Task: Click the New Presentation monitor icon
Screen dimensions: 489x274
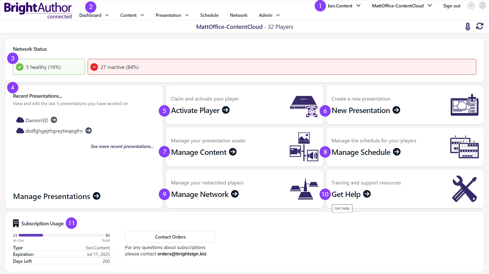Action: pyautogui.click(x=464, y=105)
